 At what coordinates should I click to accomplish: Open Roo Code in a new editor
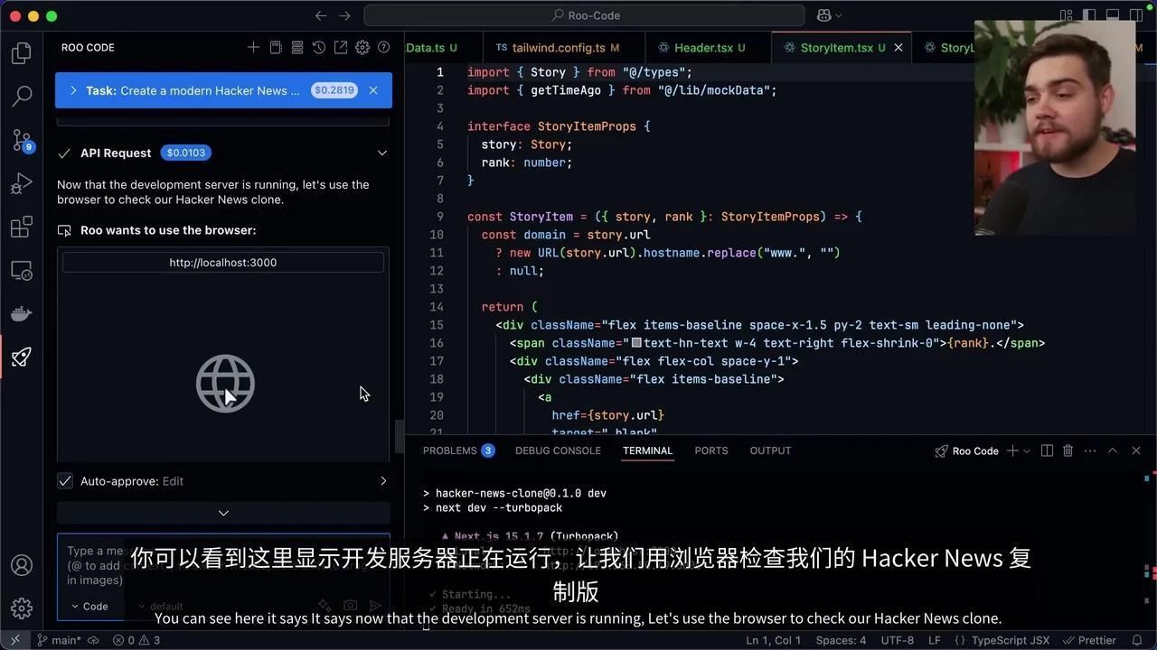(x=341, y=47)
